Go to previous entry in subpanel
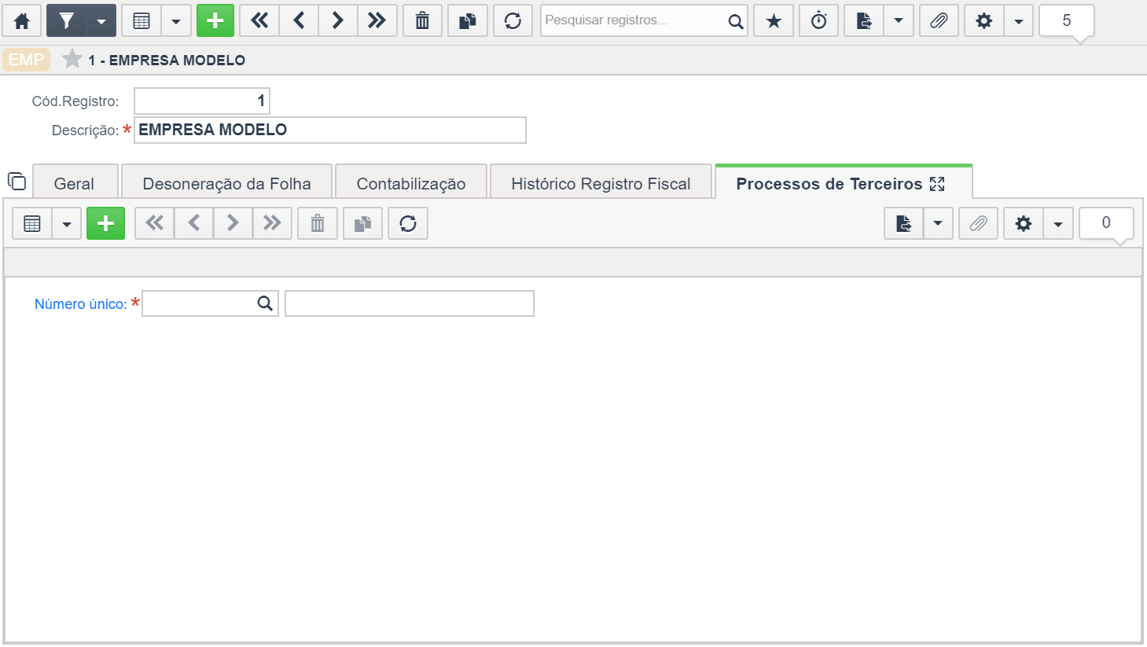The height and width of the screenshot is (647, 1147). (x=194, y=223)
